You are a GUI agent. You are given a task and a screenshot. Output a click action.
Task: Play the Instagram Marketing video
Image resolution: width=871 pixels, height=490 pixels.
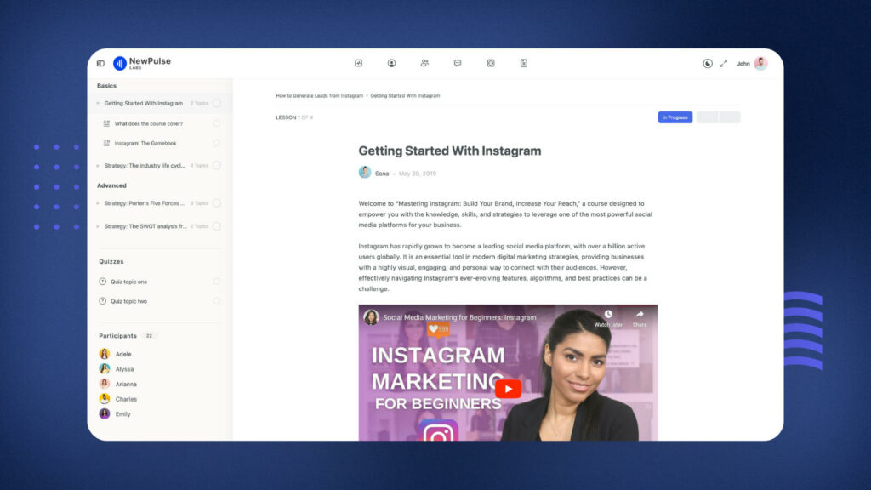point(508,389)
